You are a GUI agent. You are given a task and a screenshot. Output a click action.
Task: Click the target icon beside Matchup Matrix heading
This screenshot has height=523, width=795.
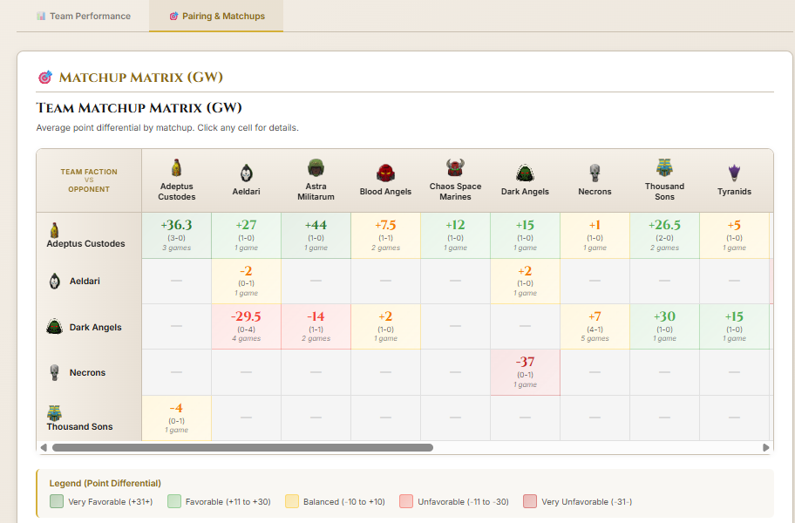[45, 78]
